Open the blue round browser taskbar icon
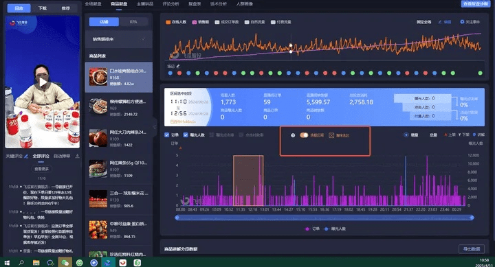The image size is (495, 267). click(93, 263)
